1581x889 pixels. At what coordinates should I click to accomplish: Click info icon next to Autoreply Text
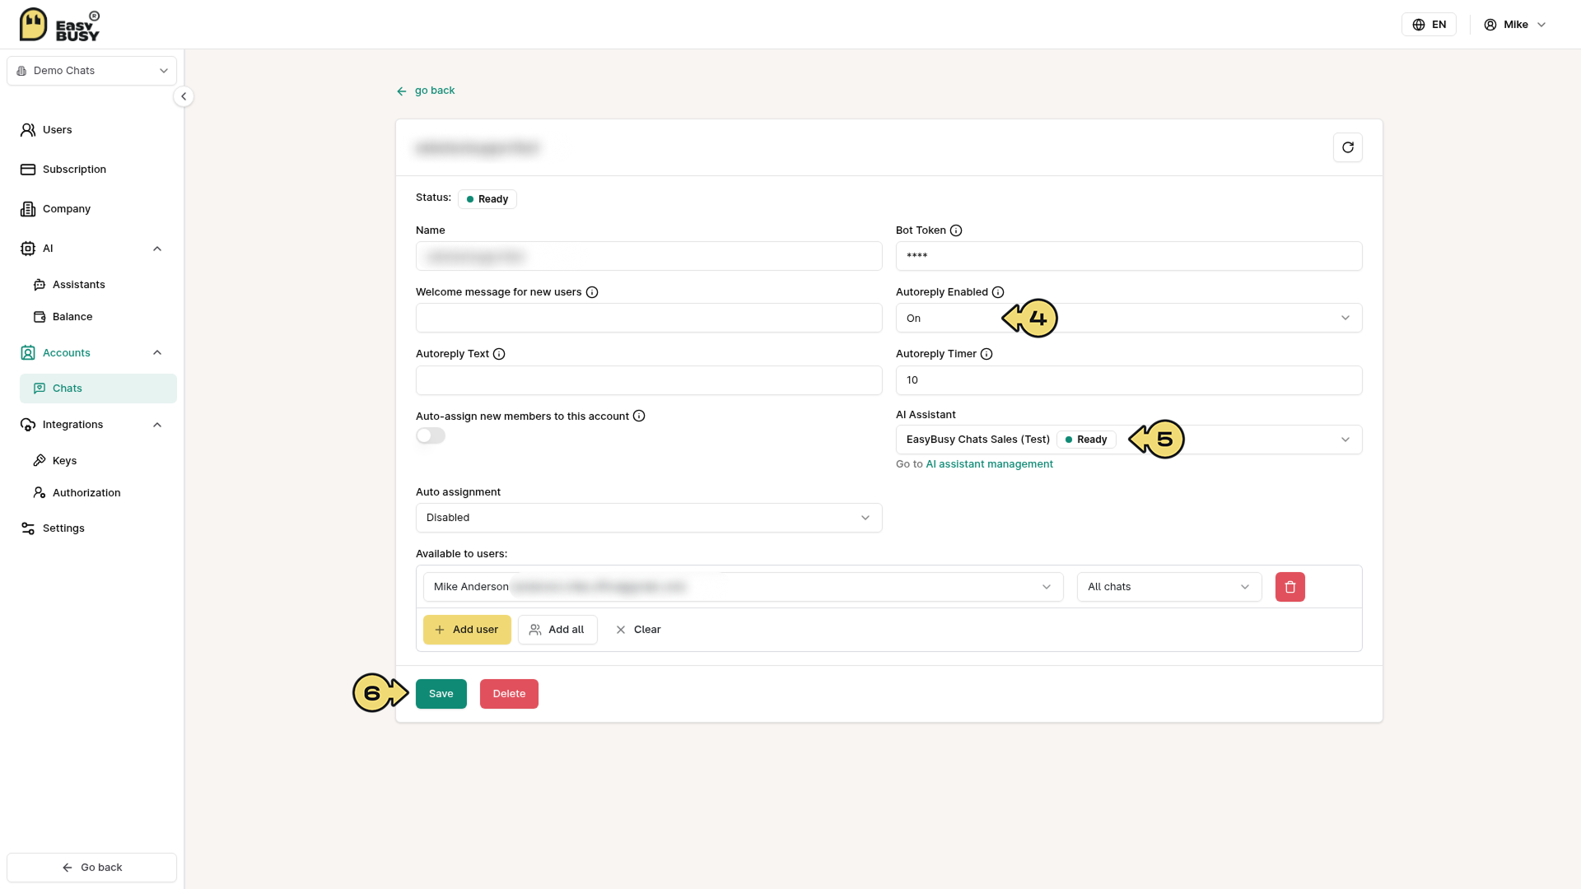tap(499, 354)
